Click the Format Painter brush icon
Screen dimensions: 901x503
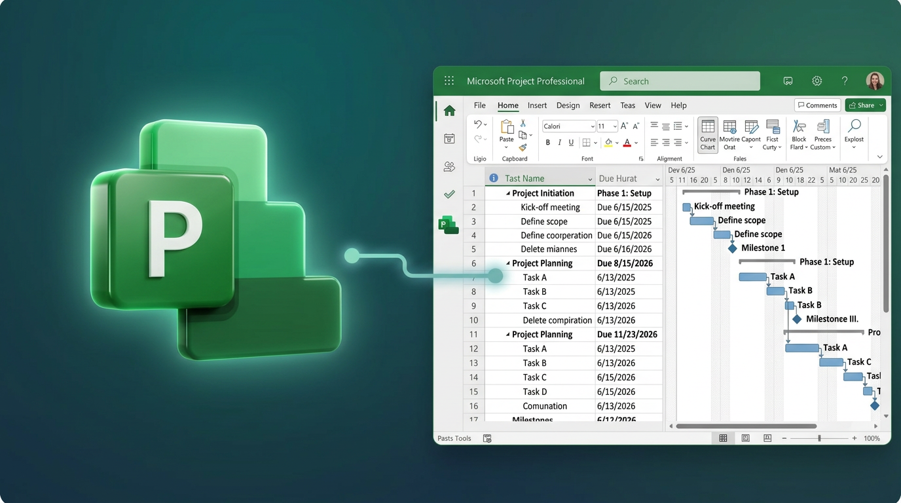523,148
